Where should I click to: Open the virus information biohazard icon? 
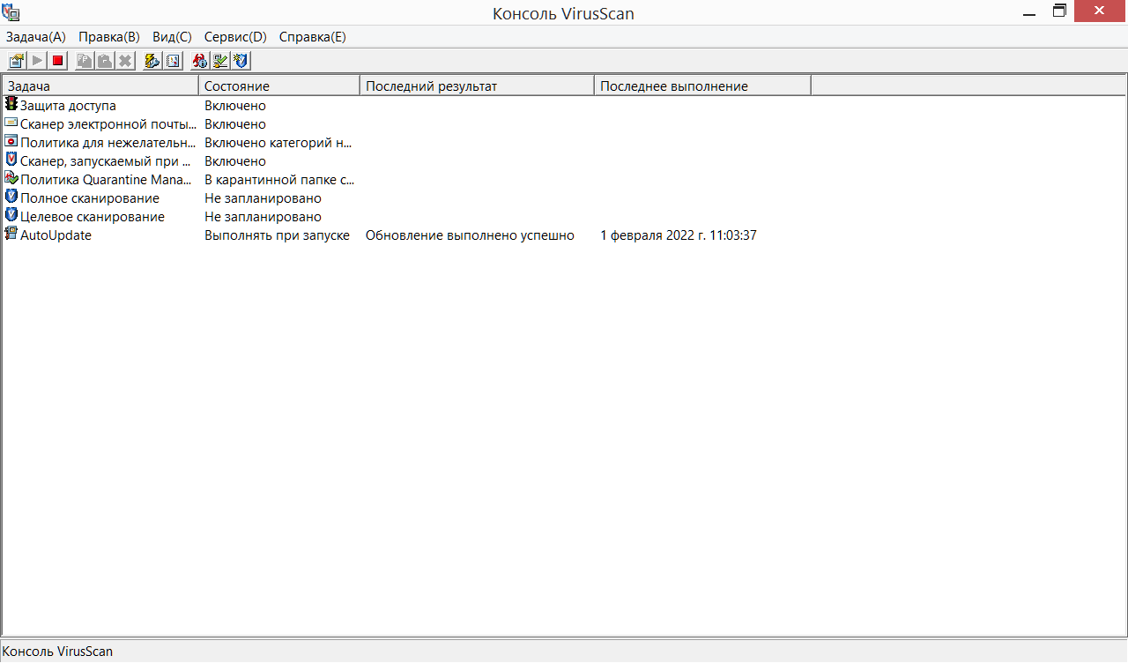(199, 61)
